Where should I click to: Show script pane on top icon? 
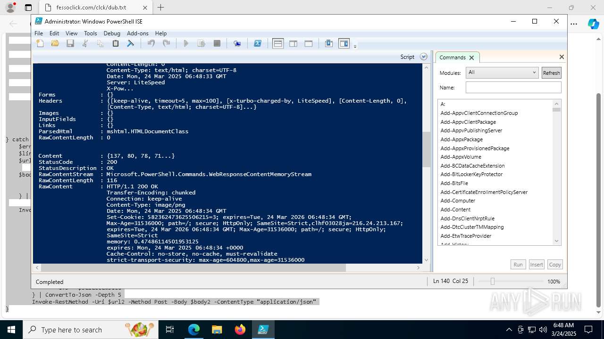[278, 43]
